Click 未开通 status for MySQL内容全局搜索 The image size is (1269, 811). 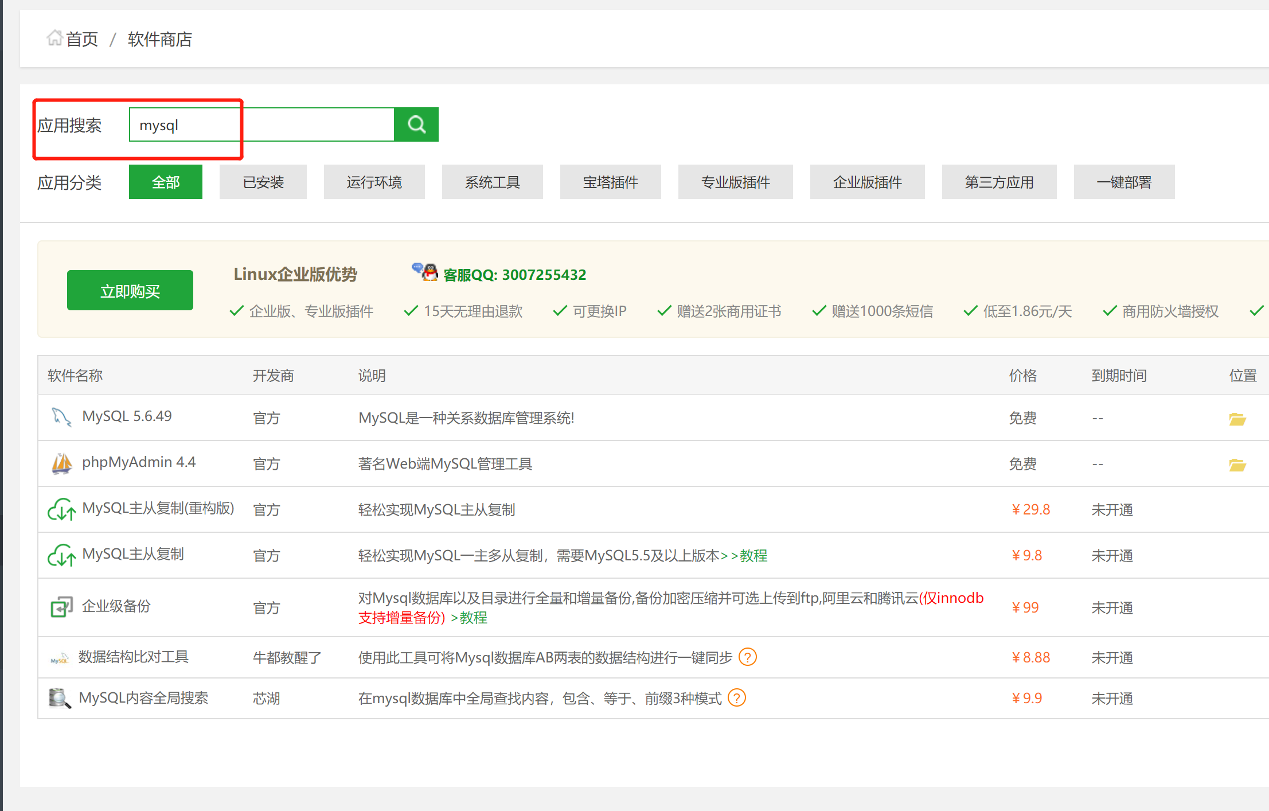coord(1112,698)
